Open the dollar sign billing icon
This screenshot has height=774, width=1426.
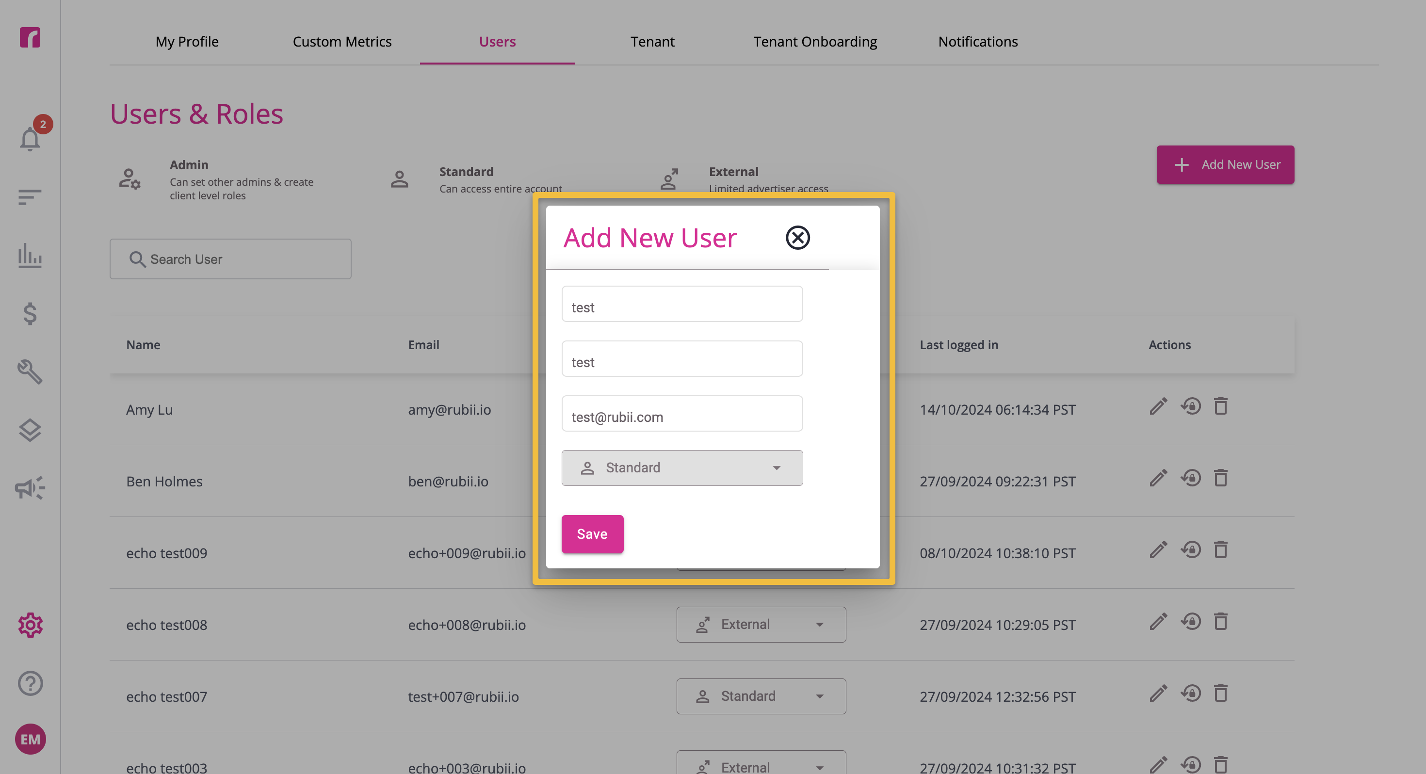pyautogui.click(x=30, y=313)
